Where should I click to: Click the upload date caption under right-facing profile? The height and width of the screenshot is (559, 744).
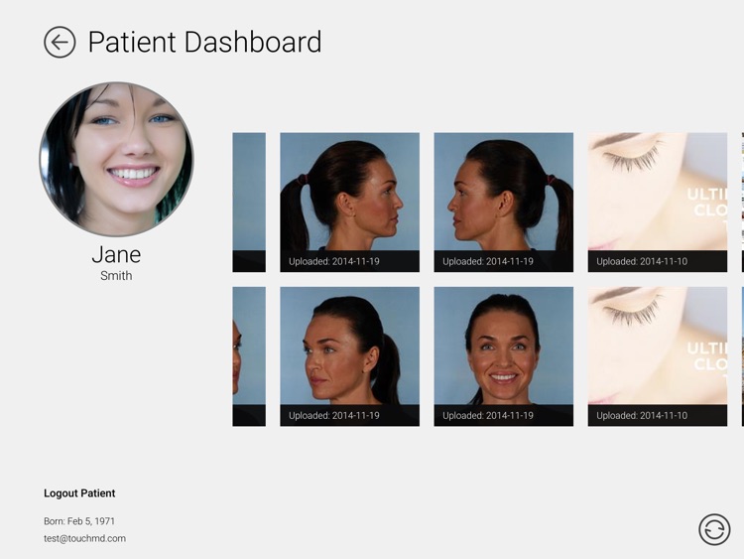click(334, 261)
